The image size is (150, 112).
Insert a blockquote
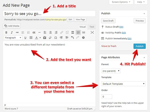point(34,32)
